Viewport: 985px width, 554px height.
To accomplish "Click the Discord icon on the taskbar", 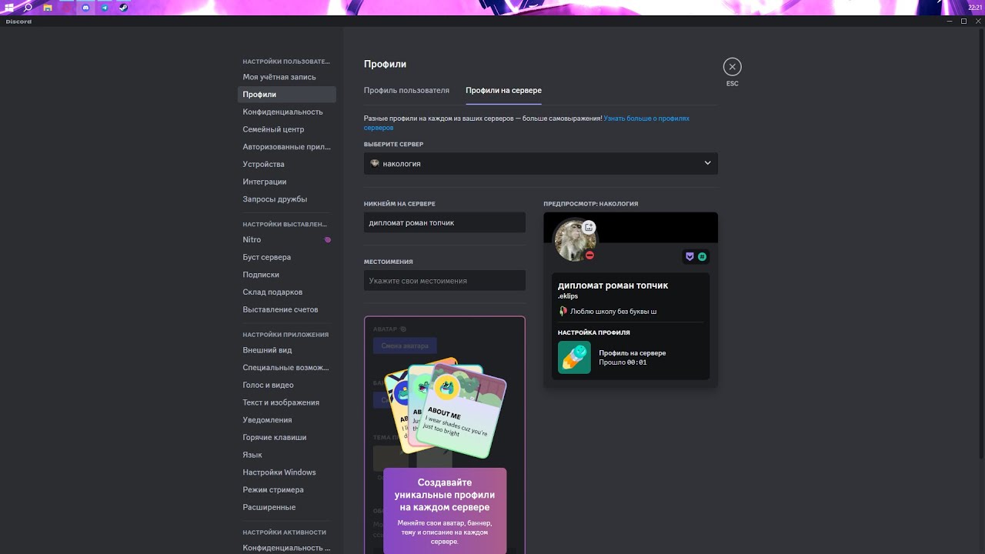I will pos(85,7).
